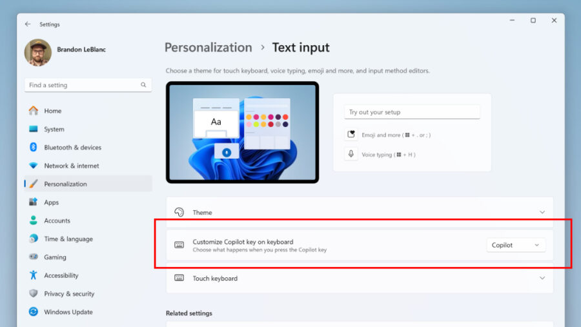Viewport: 581px width, 327px height.
Task: Click the Customize Copilot key on keyboard label
Action: tap(243, 242)
